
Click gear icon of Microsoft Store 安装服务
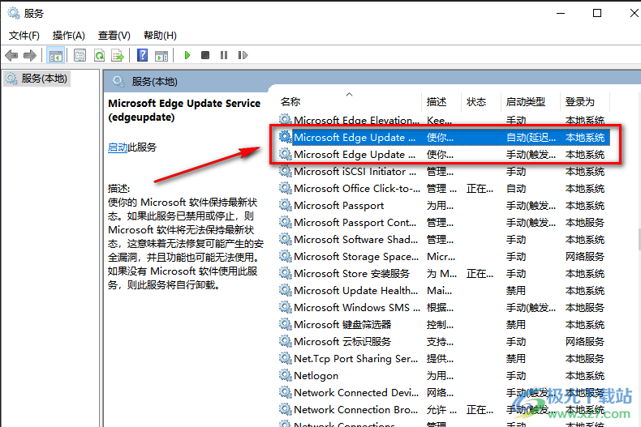286,273
